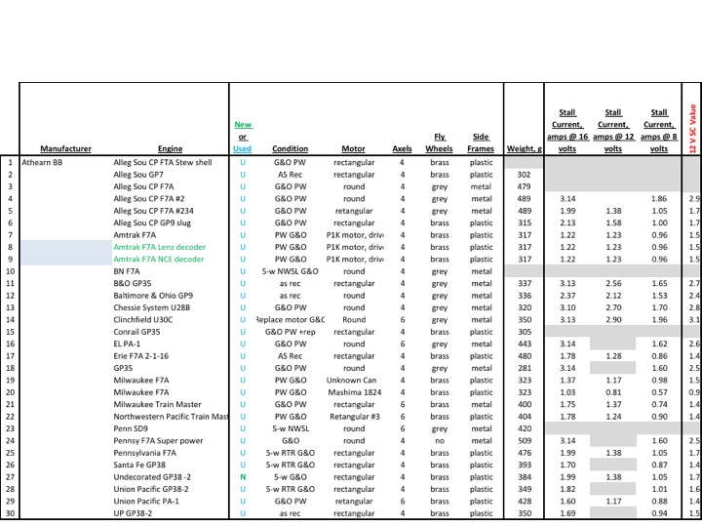This screenshot has height=527, width=702.
Task: Click the 2.90 stall current in Clinchfield row
Action: 613,320
